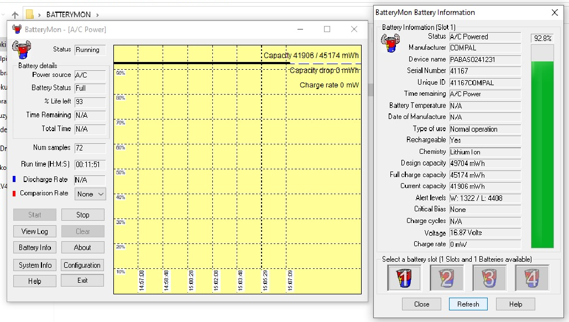The width and height of the screenshot is (569, 322).
Task: Click Help in main BatteryMon window
Action: pos(35,281)
